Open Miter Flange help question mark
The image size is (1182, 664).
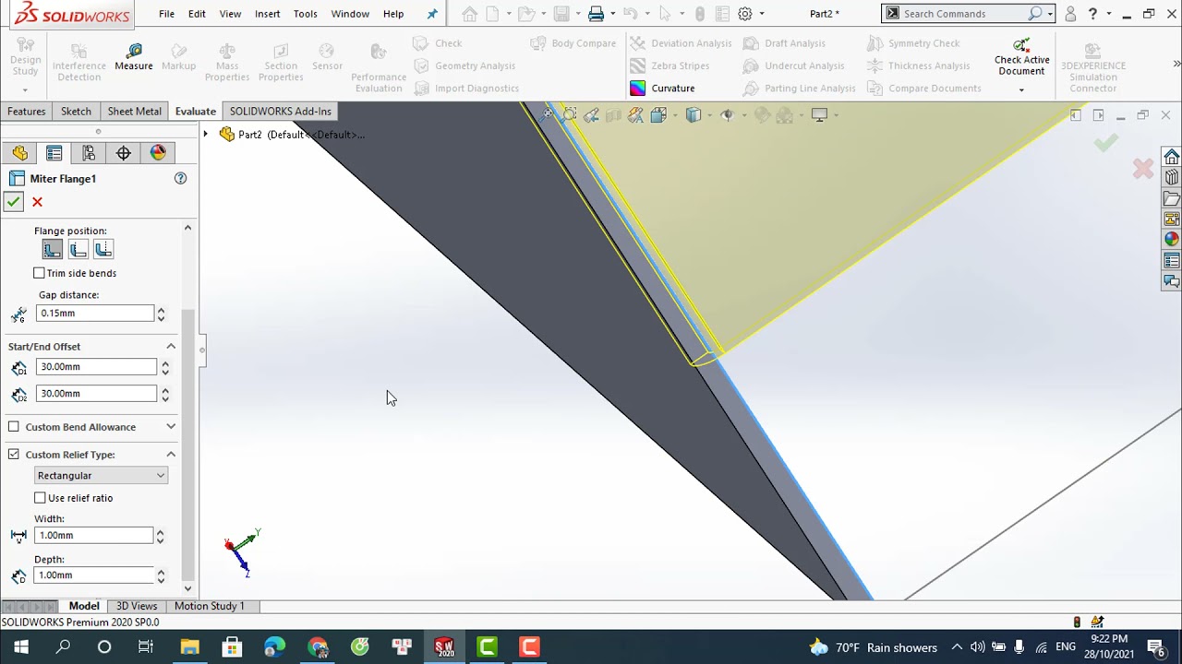point(180,178)
